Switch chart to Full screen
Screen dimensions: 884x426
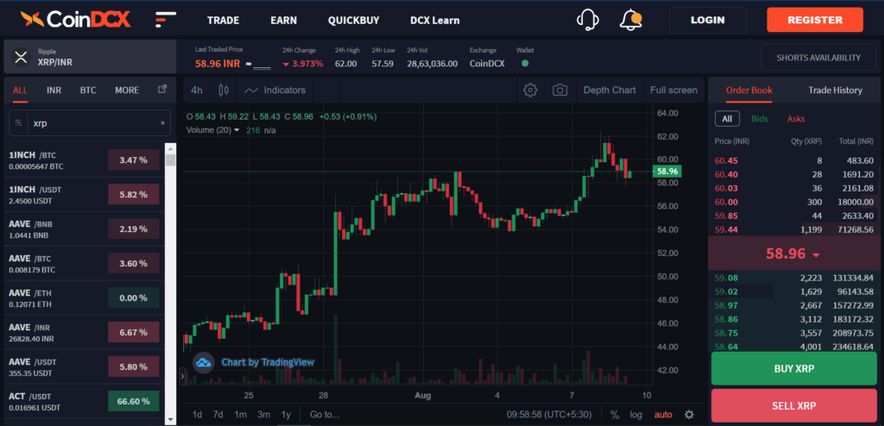(673, 91)
